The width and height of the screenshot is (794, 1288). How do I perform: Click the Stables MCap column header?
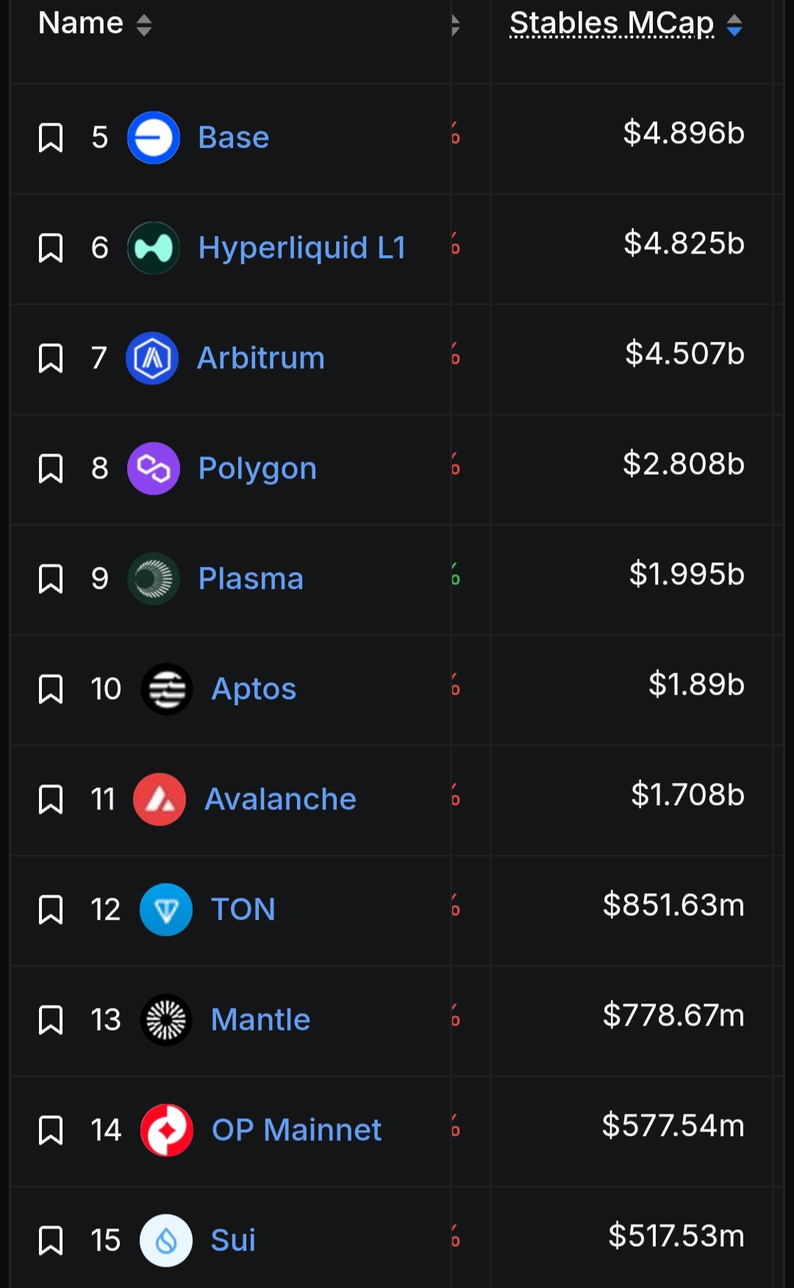click(612, 24)
